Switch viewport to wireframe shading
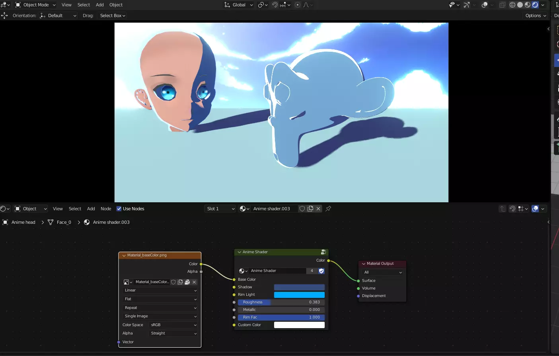 tap(512, 5)
